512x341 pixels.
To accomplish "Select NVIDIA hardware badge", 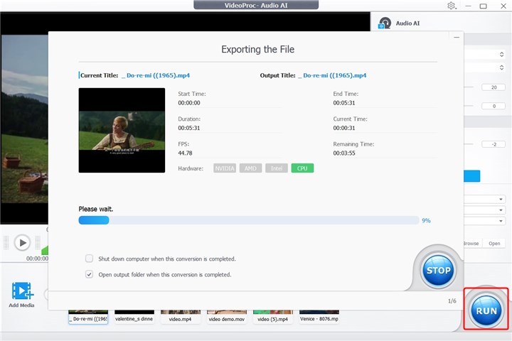I will 225,168.
